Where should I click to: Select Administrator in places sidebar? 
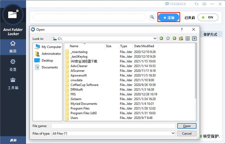pyautogui.click(x=48, y=54)
